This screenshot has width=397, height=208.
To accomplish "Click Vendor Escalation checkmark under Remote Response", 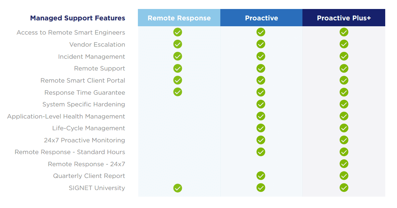I will tap(177, 44).
